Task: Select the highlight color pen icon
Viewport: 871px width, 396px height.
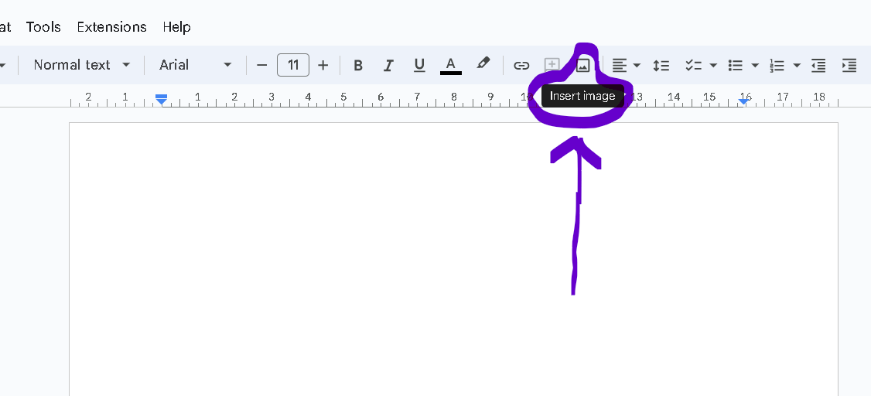Action: [483, 64]
